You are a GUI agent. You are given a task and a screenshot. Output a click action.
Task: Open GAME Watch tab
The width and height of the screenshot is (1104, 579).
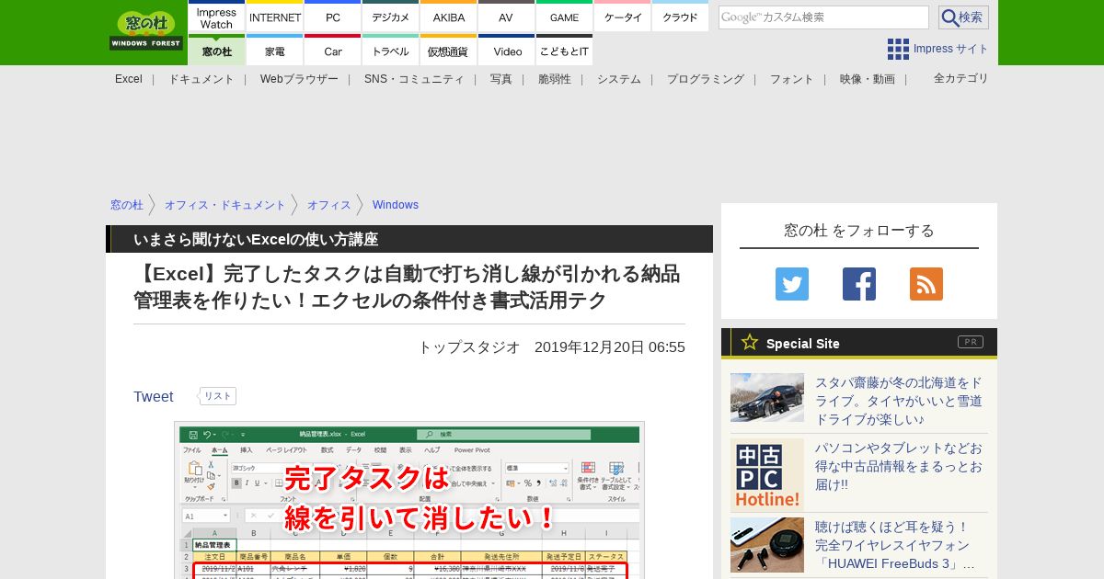564,17
